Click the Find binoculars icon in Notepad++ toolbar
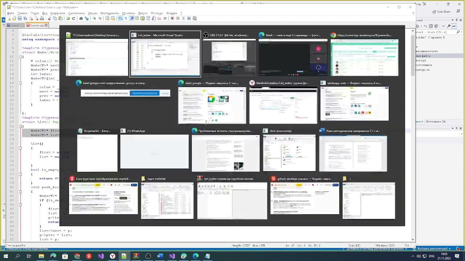This screenshot has width=465, height=261. pyautogui.click(x=81, y=18)
